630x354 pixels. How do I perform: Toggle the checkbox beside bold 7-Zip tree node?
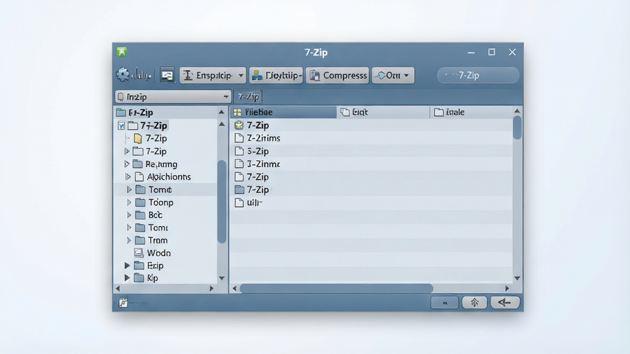tap(121, 125)
